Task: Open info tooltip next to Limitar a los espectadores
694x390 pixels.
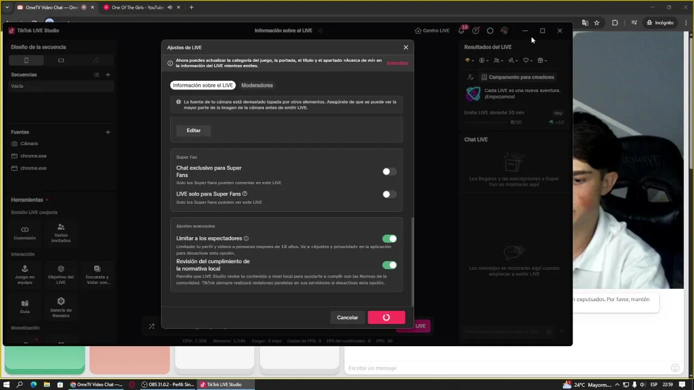Action: point(246,238)
